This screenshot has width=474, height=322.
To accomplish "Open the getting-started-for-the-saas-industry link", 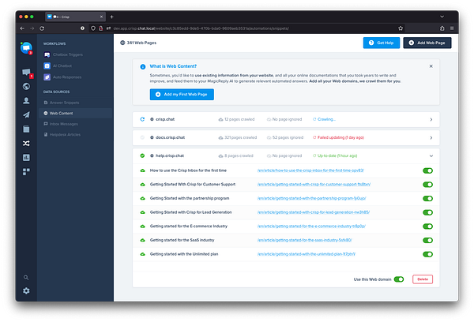I will click(304, 240).
